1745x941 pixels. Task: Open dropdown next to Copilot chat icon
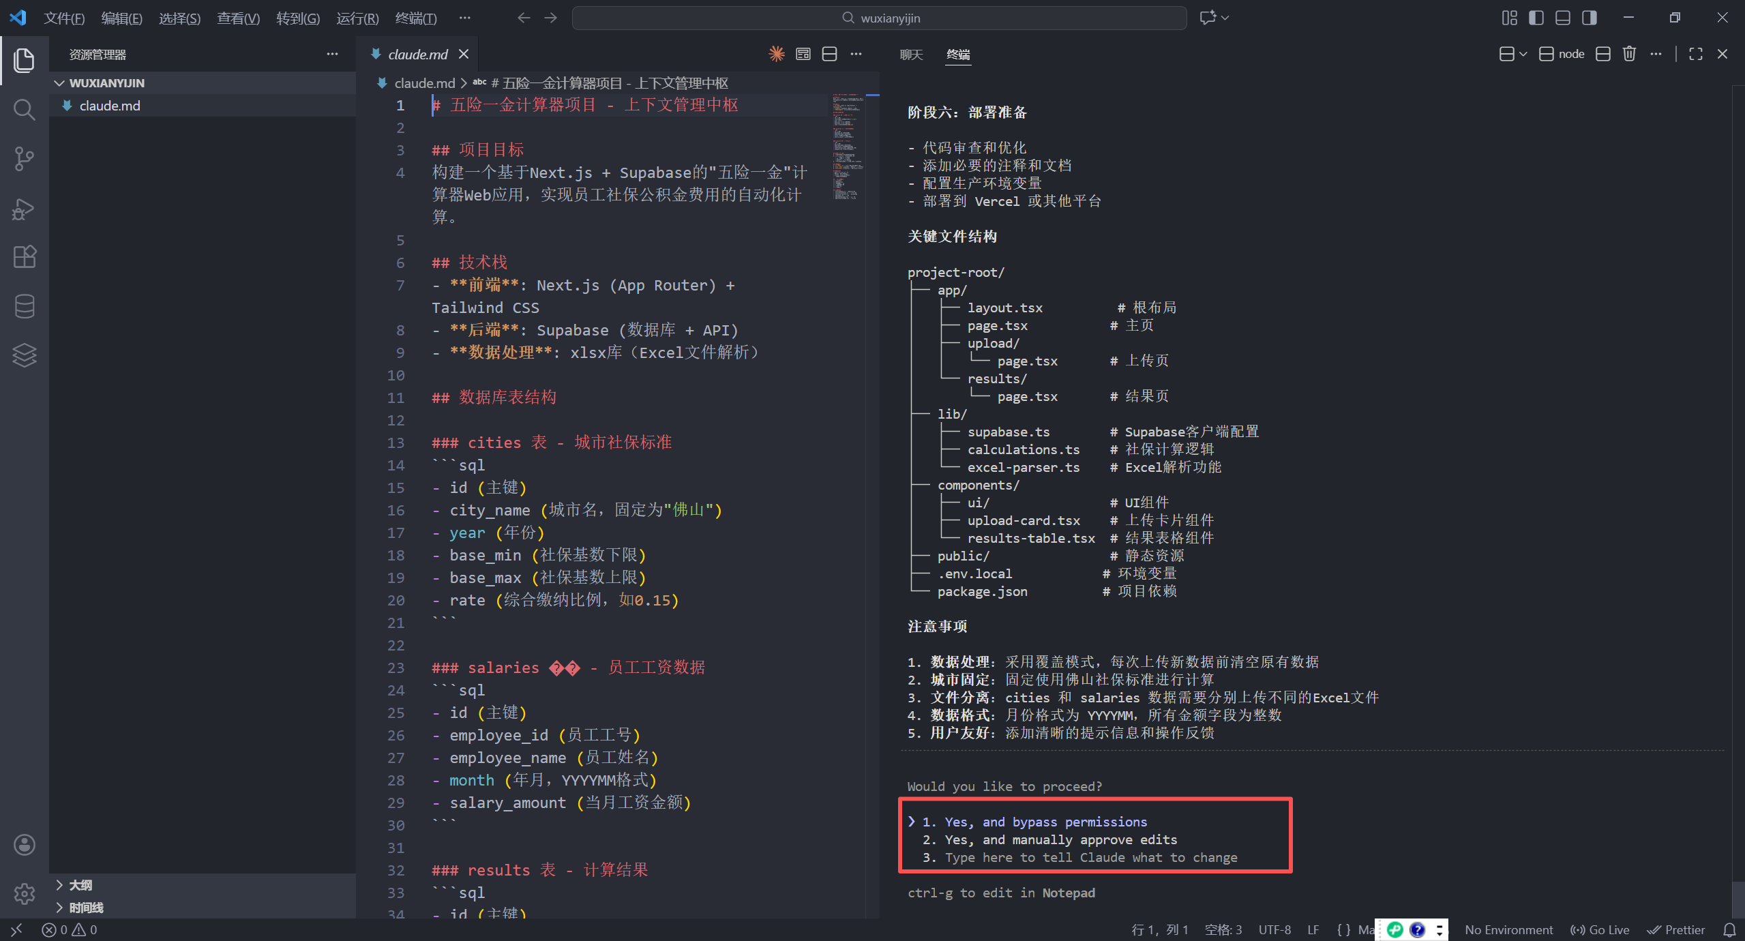(x=1225, y=18)
